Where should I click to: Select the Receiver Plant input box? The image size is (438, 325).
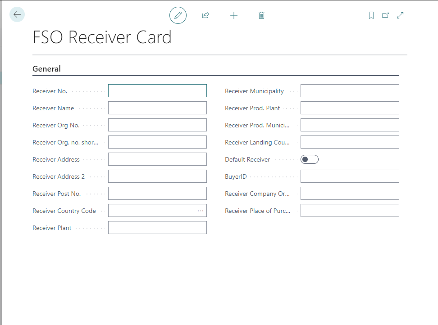click(157, 228)
